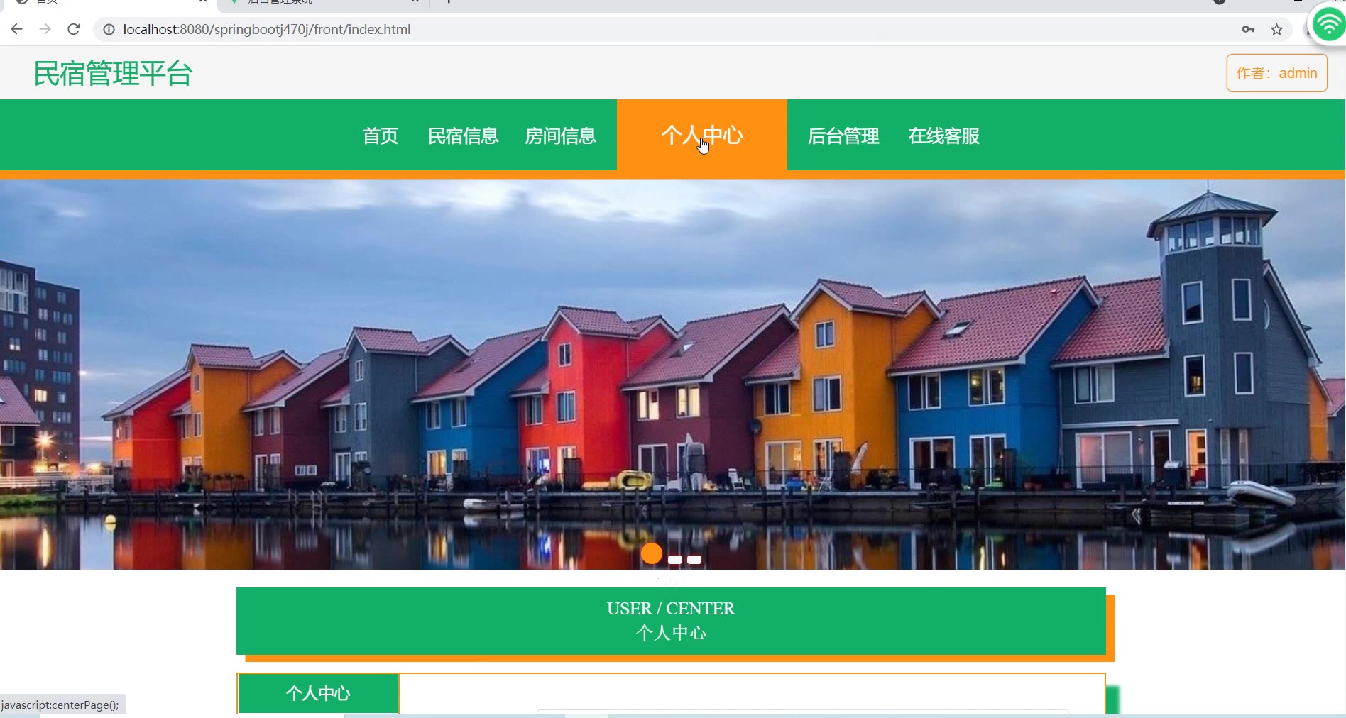The image size is (1346, 718).
Task: Open the 首页 navigation item
Action: (381, 136)
